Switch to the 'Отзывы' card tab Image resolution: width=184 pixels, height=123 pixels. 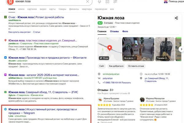point(114,31)
